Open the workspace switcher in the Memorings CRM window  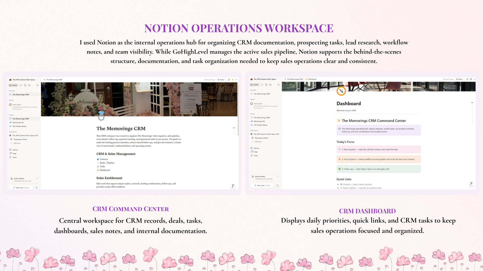click(22, 80)
